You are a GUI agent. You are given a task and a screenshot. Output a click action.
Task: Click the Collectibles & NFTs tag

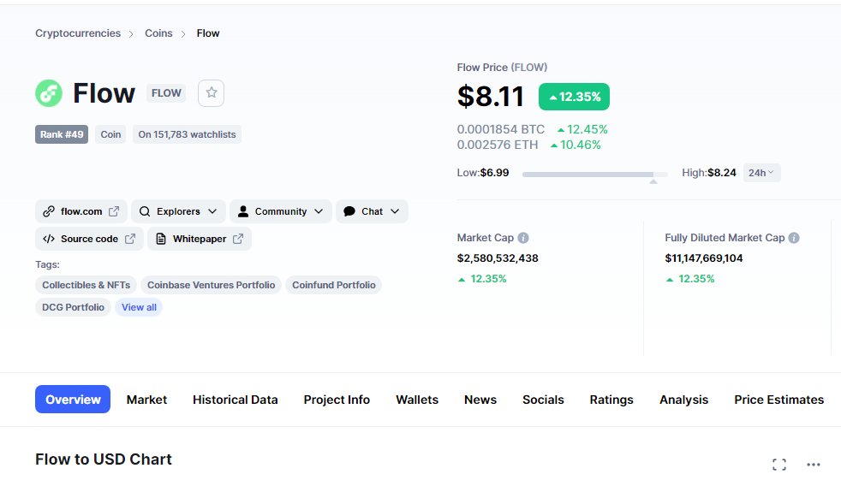(x=86, y=285)
